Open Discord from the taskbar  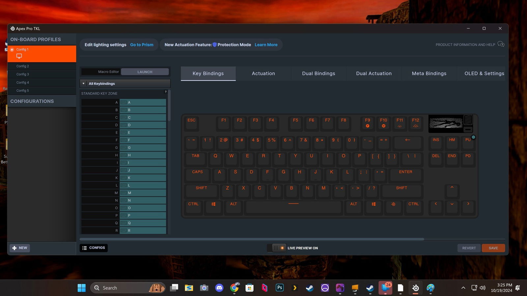219,288
